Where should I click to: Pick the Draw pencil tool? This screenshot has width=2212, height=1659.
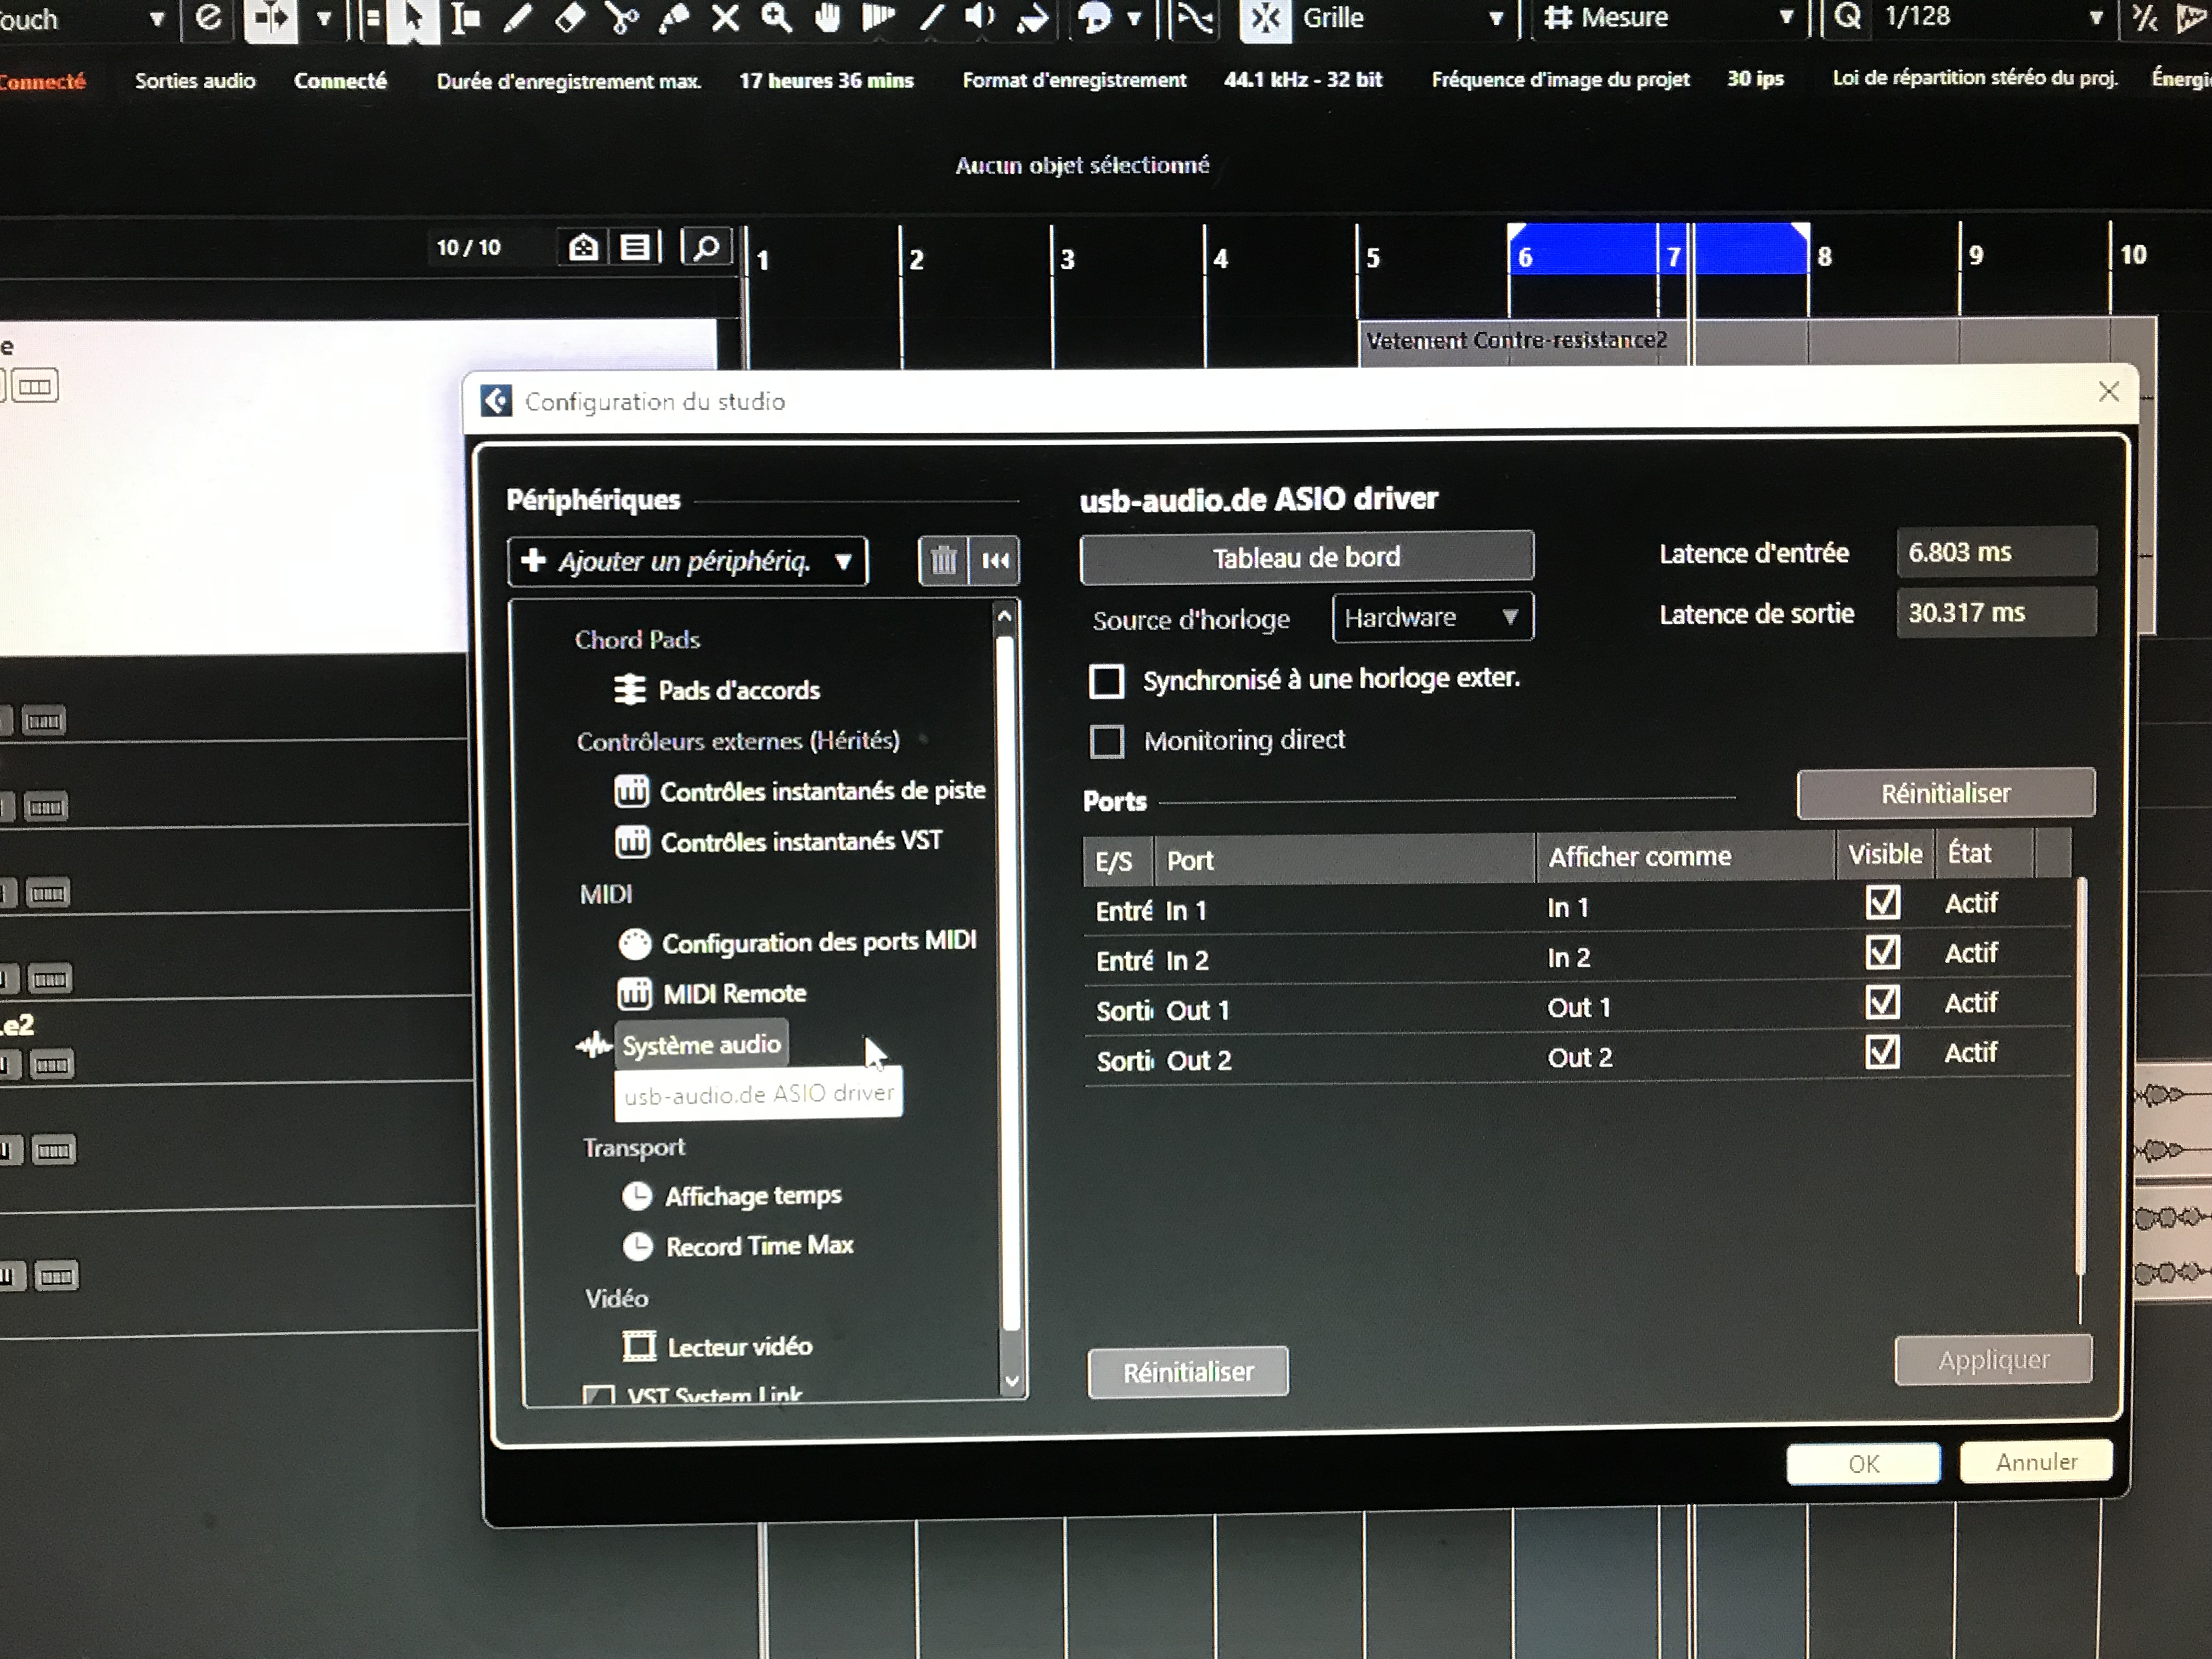[518, 19]
